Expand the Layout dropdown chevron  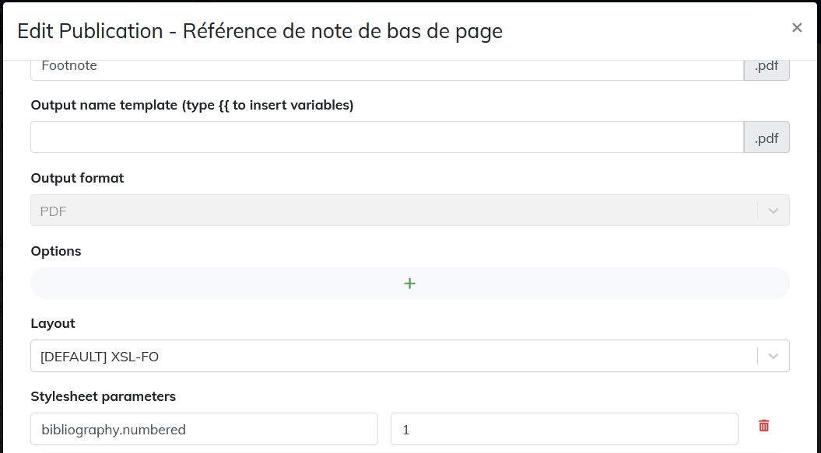pyautogui.click(x=774, y=356)
